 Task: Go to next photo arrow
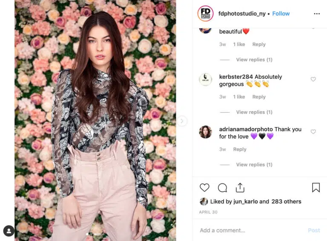tap(182, 121)
